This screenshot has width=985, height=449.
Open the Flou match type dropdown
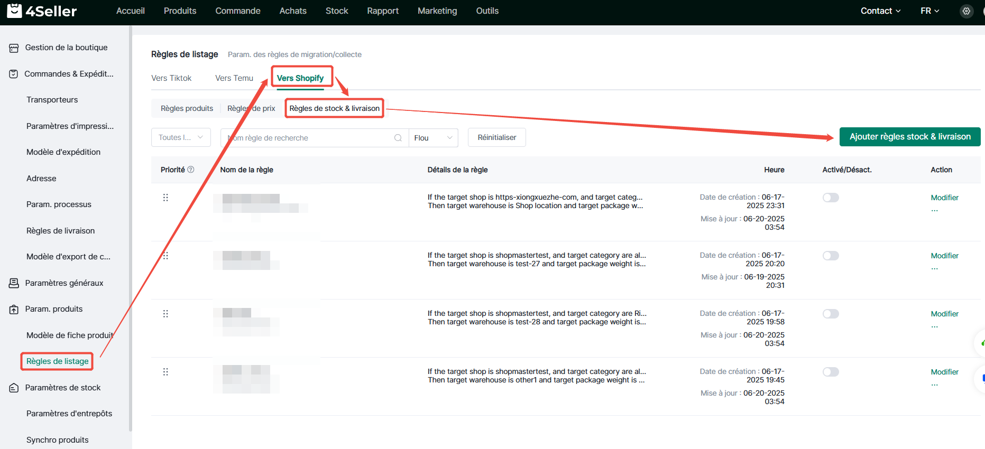pyautogui.click(x=434, y=138)
